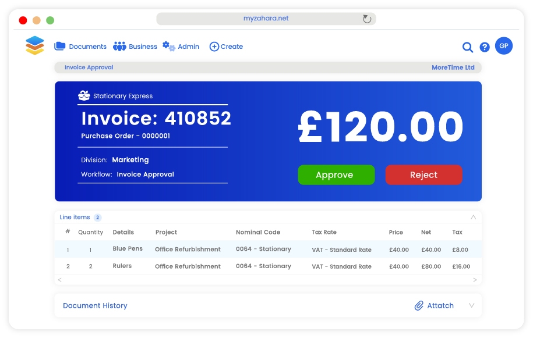The height and width of the screenshot is (338, 533).
Task: Click the line items table left arrow
Action: click(59, 280)
